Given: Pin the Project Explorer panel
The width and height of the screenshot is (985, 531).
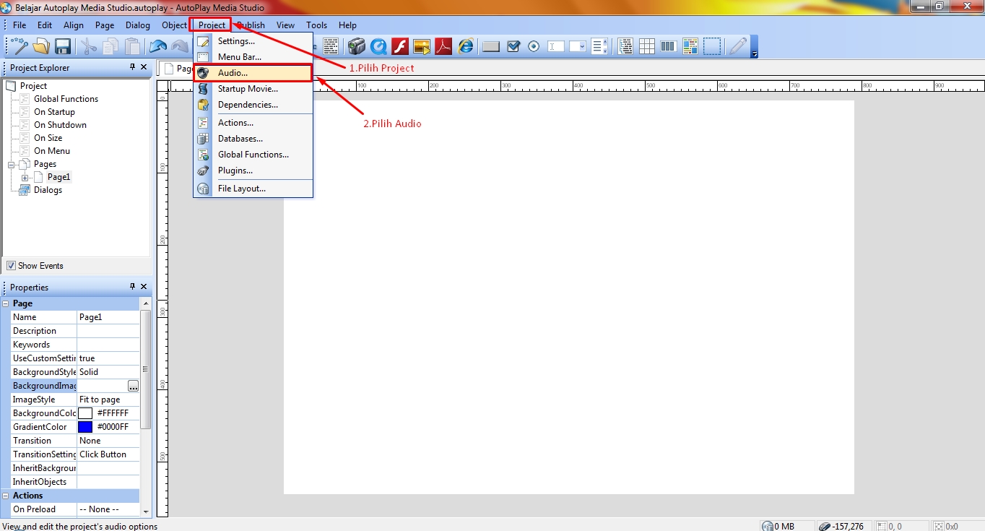Looking at the screenshot, I should pos(132,67).
